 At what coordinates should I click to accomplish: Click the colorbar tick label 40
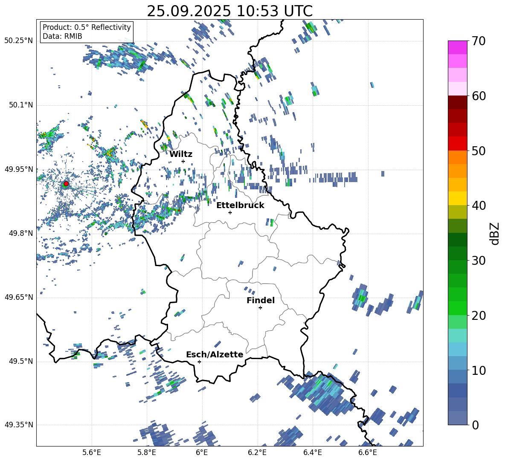[479, 206]
